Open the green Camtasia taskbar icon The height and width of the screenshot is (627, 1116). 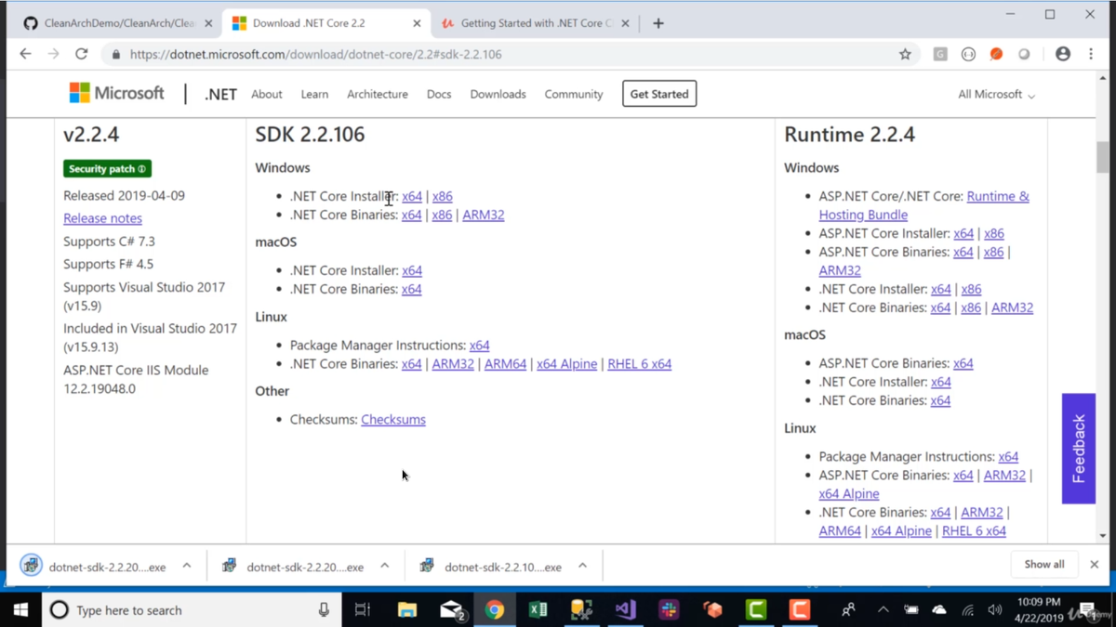click(x=756, y=610)
